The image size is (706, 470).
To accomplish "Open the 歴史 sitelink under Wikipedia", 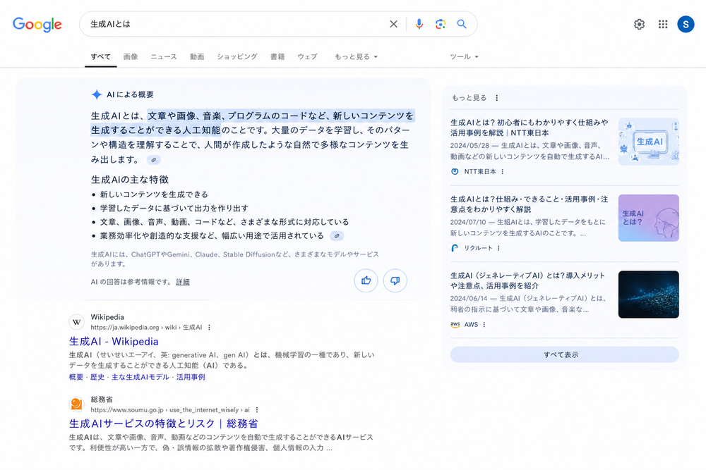I will click(x=97, y=377).
